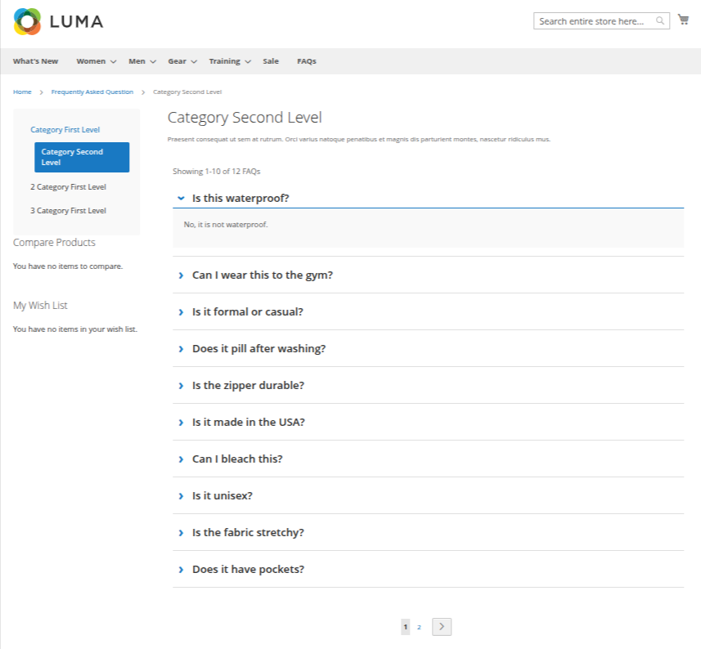The image size is (701, 649).
Task: Expand "Can I wear this to the gym?"
Action: tap(262, 275)
